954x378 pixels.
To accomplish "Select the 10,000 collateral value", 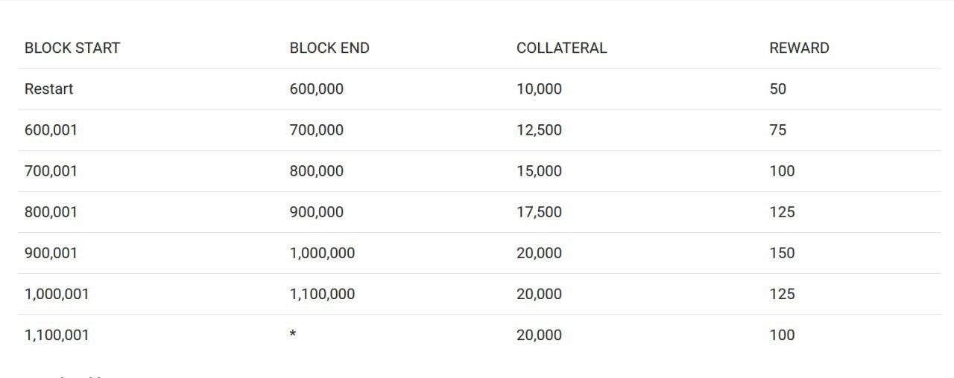I will pyautogui.click(x=539, y=89).
